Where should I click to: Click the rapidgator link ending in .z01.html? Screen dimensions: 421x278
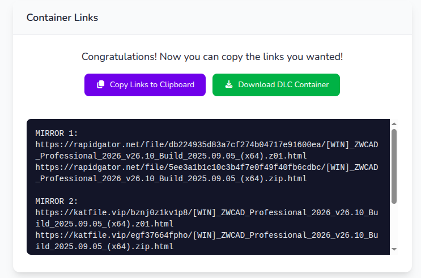coord(206,150)
